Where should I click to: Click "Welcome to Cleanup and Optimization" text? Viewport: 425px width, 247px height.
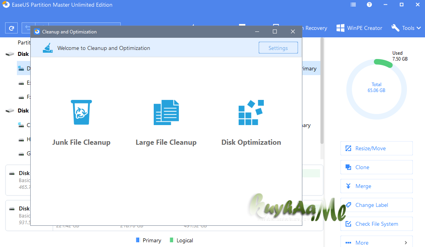click(103, 48)
